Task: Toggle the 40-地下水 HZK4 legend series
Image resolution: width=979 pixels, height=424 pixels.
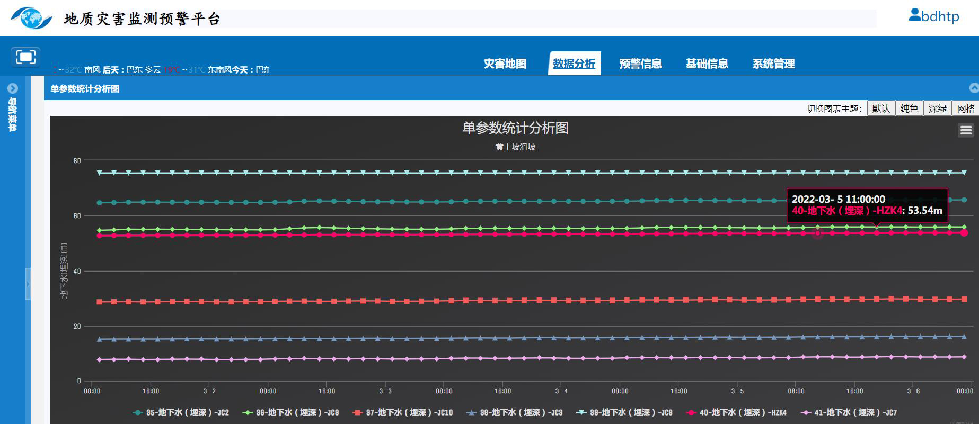Action: click(x=736, y=412)
